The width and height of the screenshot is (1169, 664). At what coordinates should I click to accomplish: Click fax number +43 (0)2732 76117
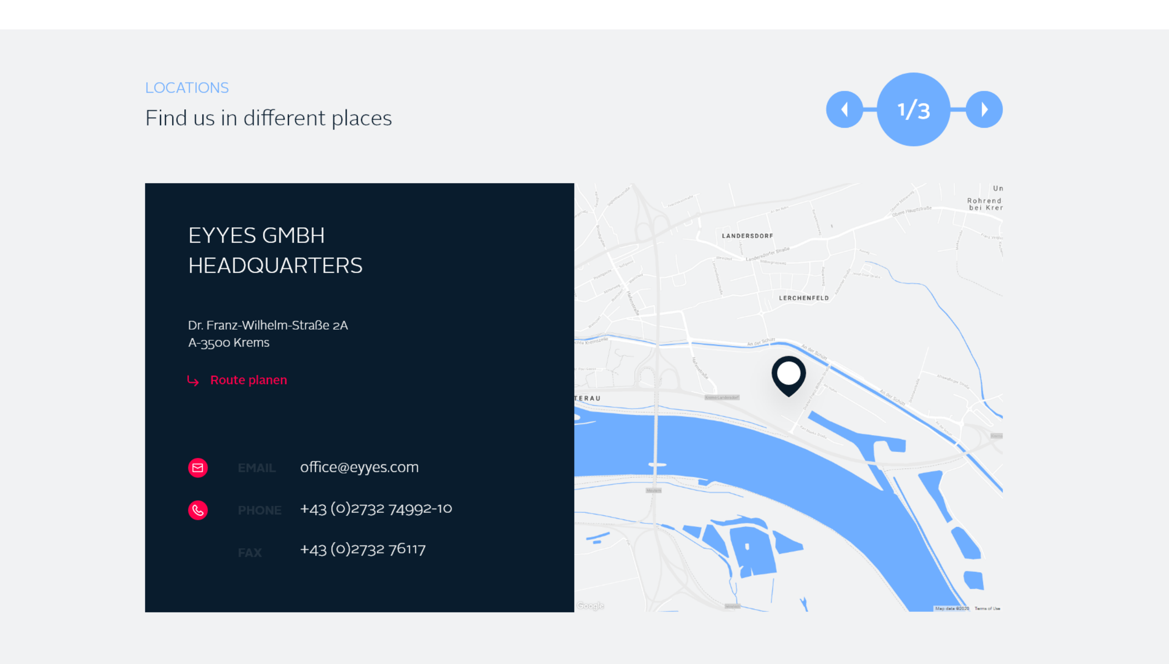point(362,549)
